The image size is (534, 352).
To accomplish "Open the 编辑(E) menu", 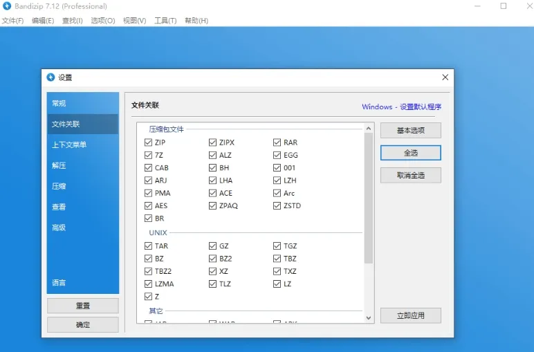I will tap(43, 21).
